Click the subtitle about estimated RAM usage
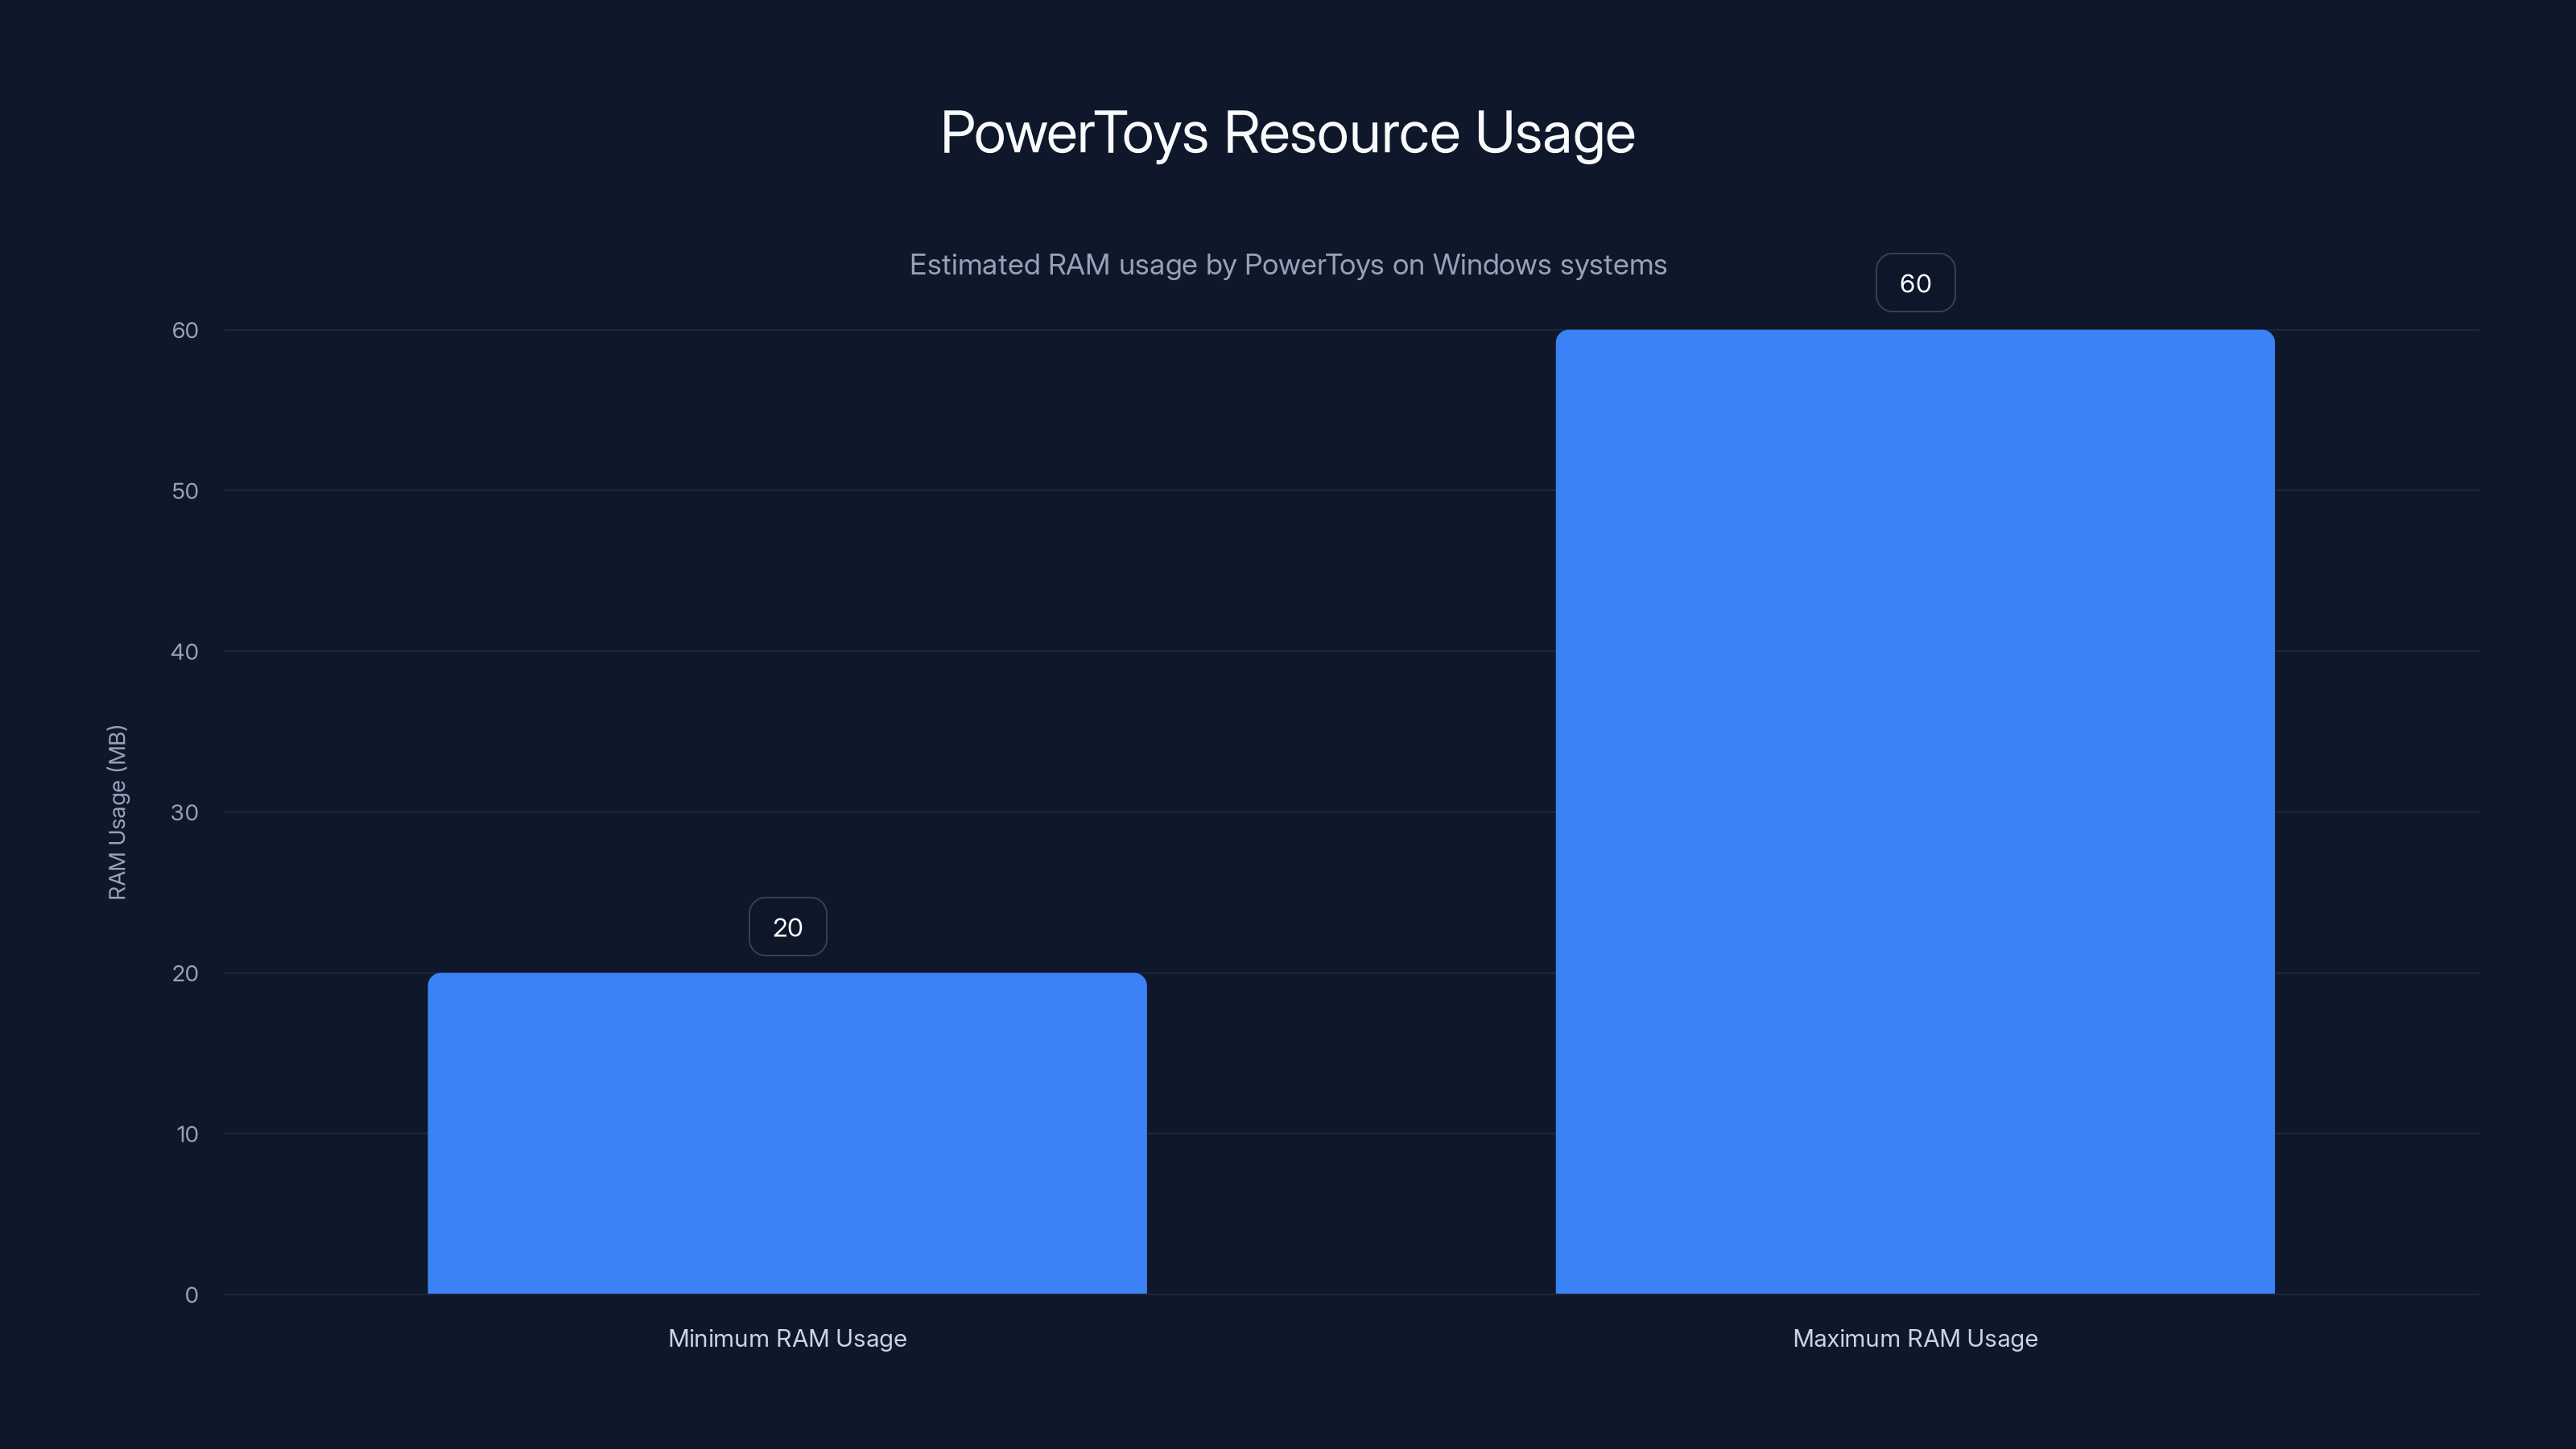 1287,265
